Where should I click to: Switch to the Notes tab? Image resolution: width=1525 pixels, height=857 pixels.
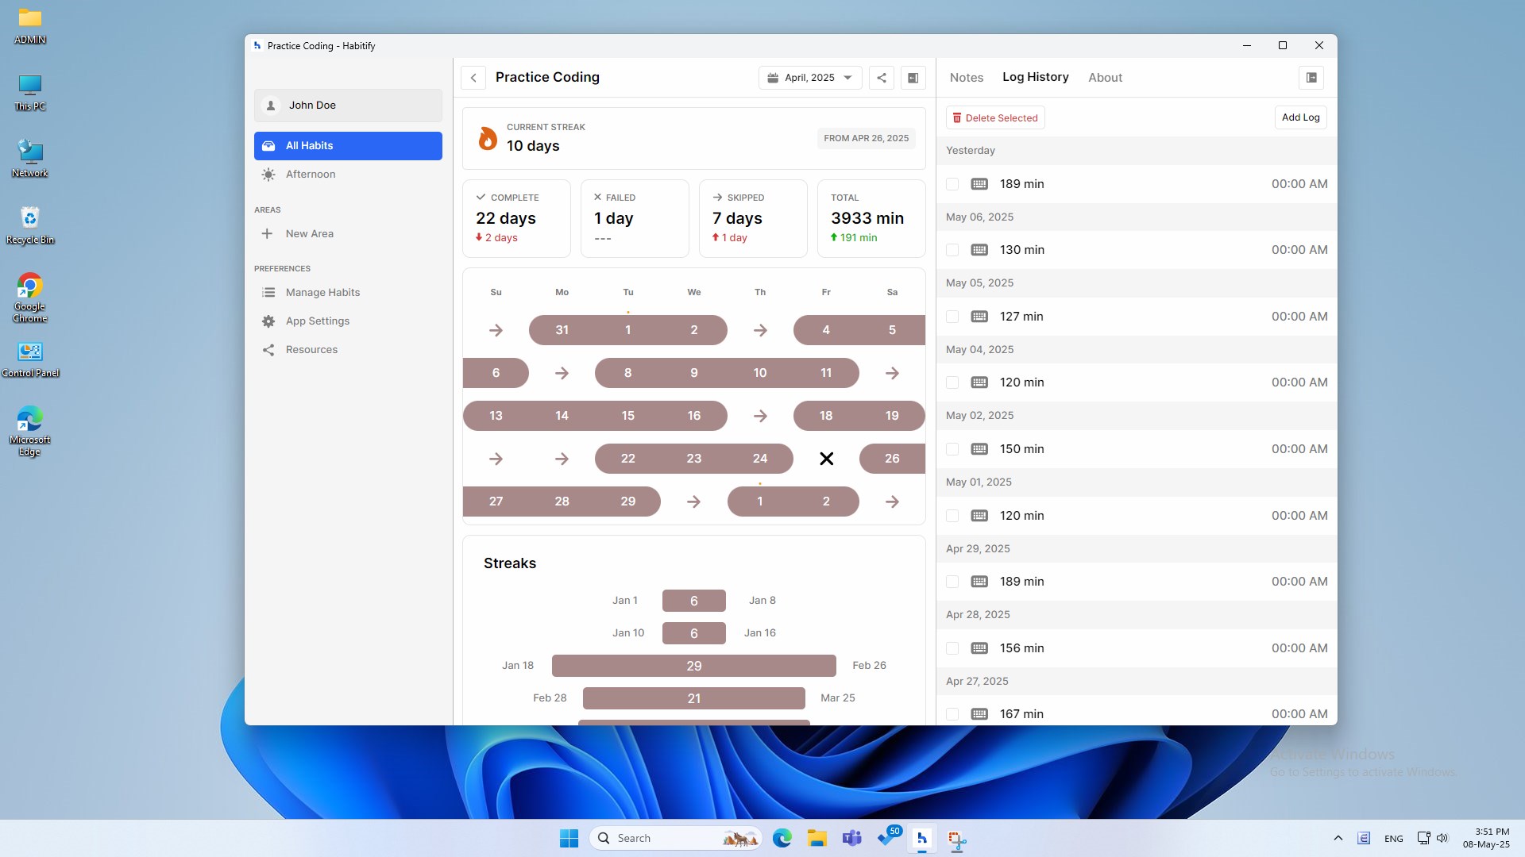[967, 78]
